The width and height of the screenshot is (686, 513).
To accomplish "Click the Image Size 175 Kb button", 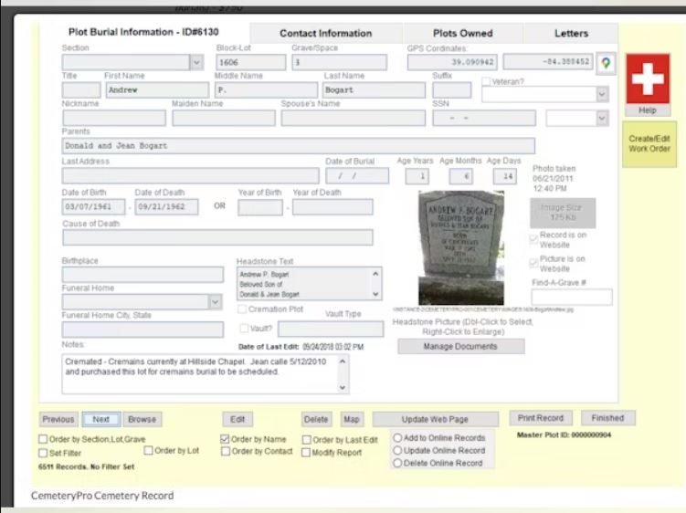I will click(x=563, y=213).
